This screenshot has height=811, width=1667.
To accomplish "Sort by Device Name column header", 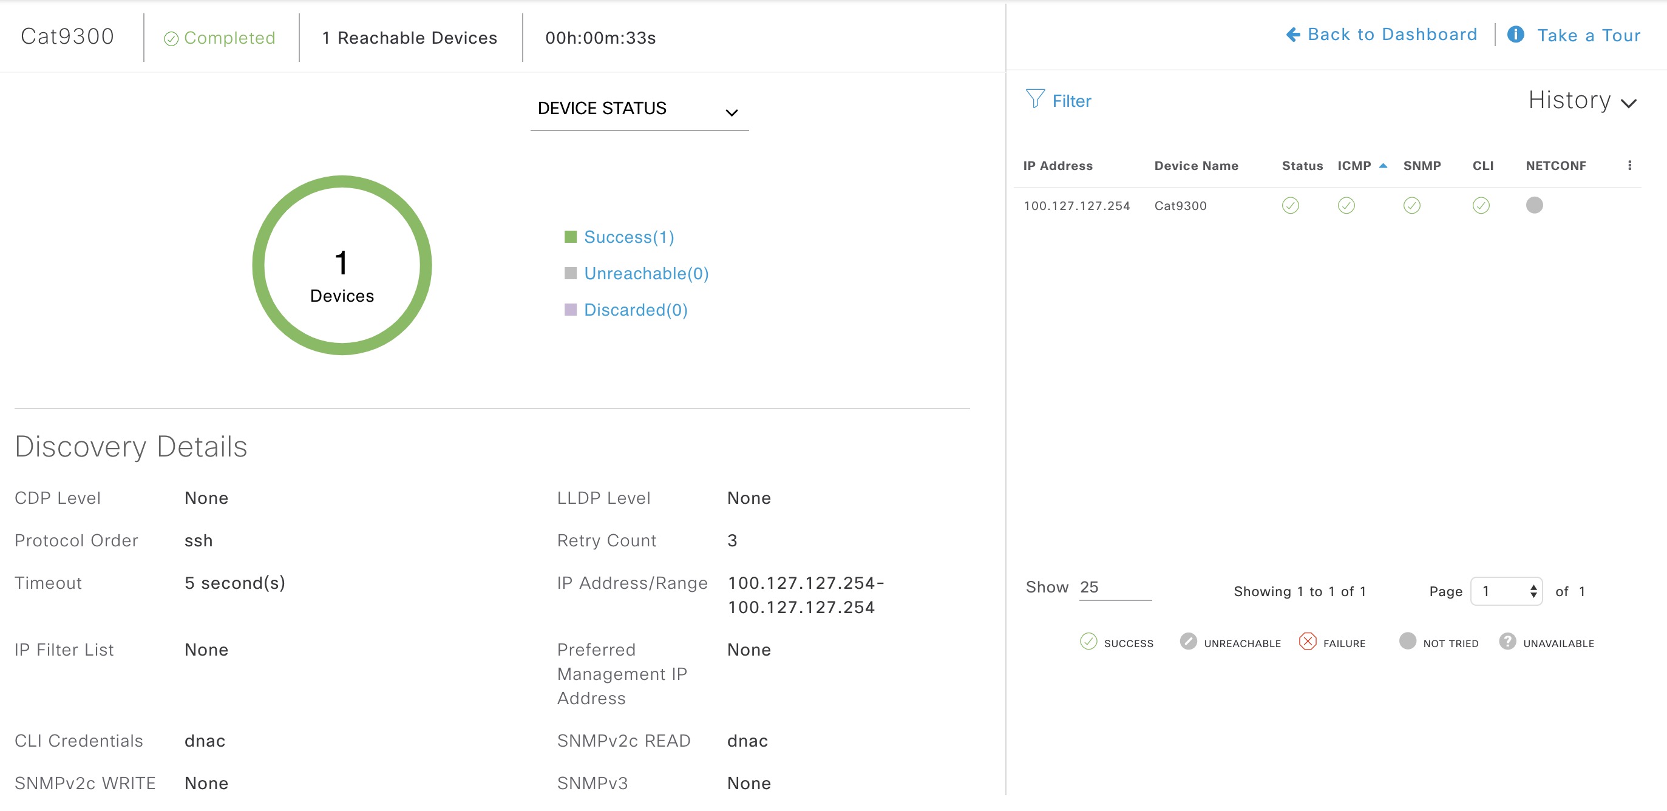I will 1196,166.
